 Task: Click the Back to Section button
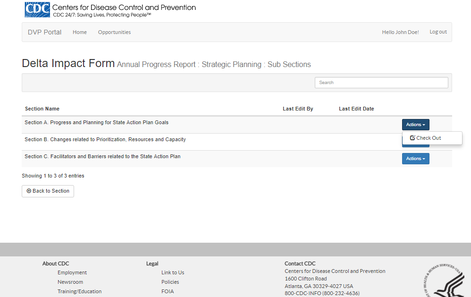pos(48,191)
